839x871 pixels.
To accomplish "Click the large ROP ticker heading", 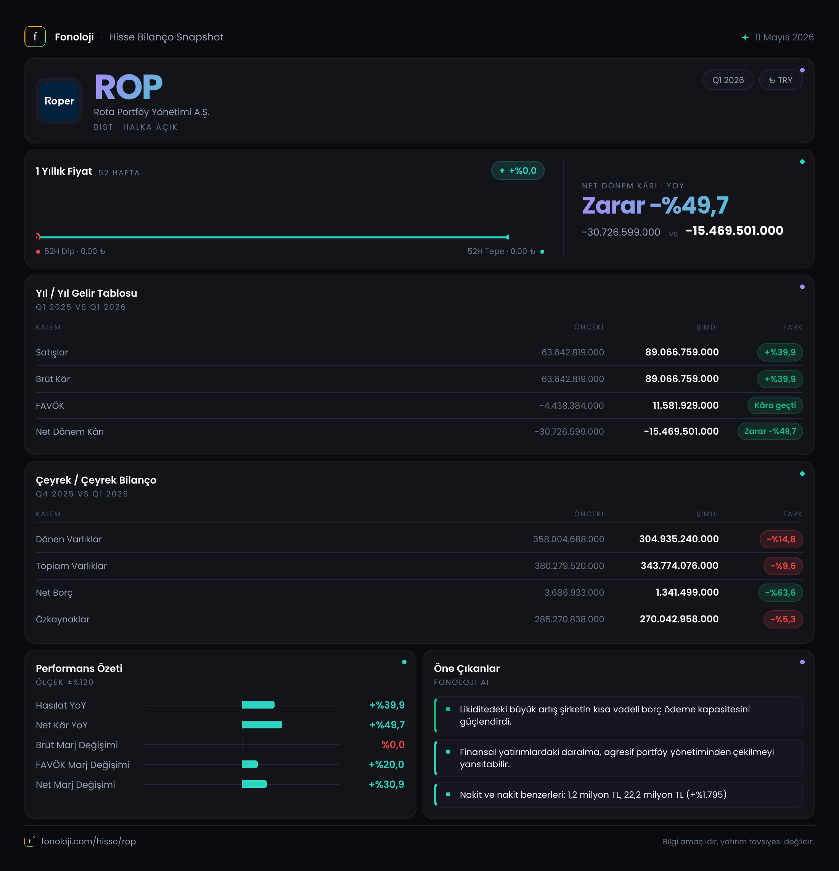I will click(x=129, y=88).
